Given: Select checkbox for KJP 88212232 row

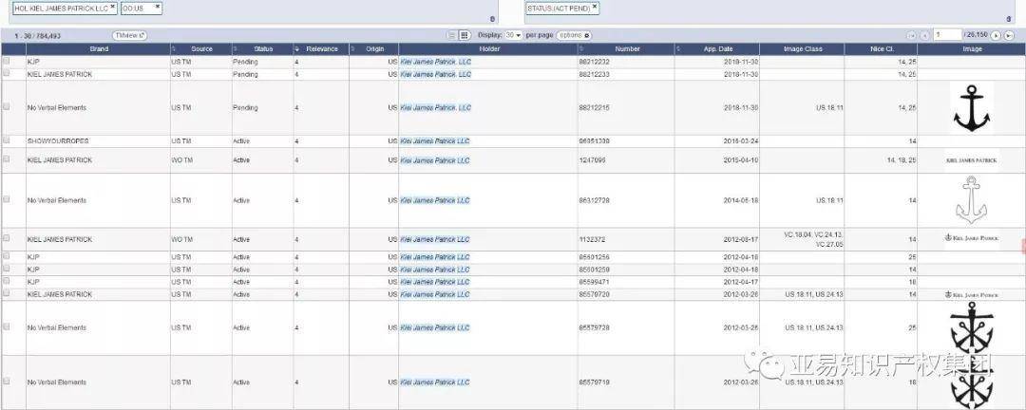Looking at the screenshot, I should [x=7, y=61].
